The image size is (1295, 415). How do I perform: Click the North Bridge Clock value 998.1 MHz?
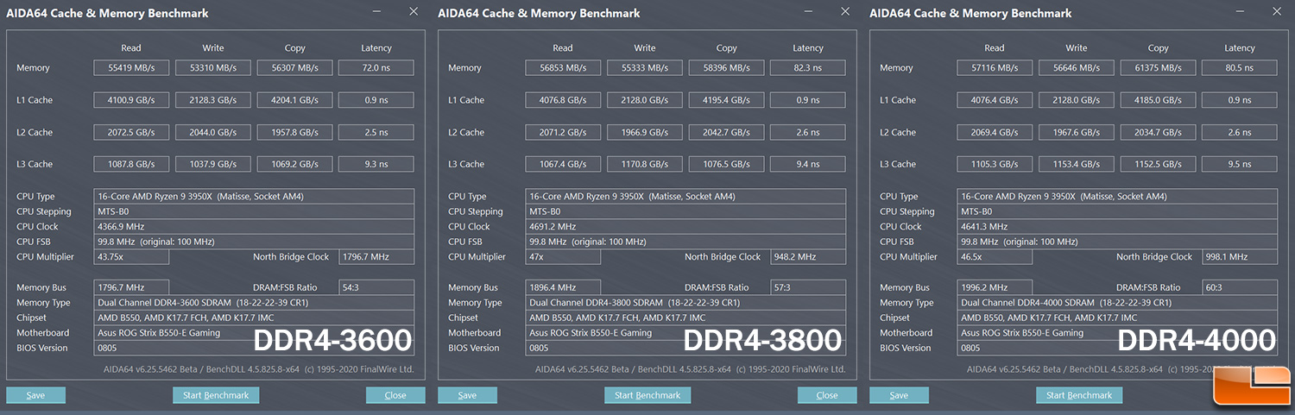(x=1239, y=257)
